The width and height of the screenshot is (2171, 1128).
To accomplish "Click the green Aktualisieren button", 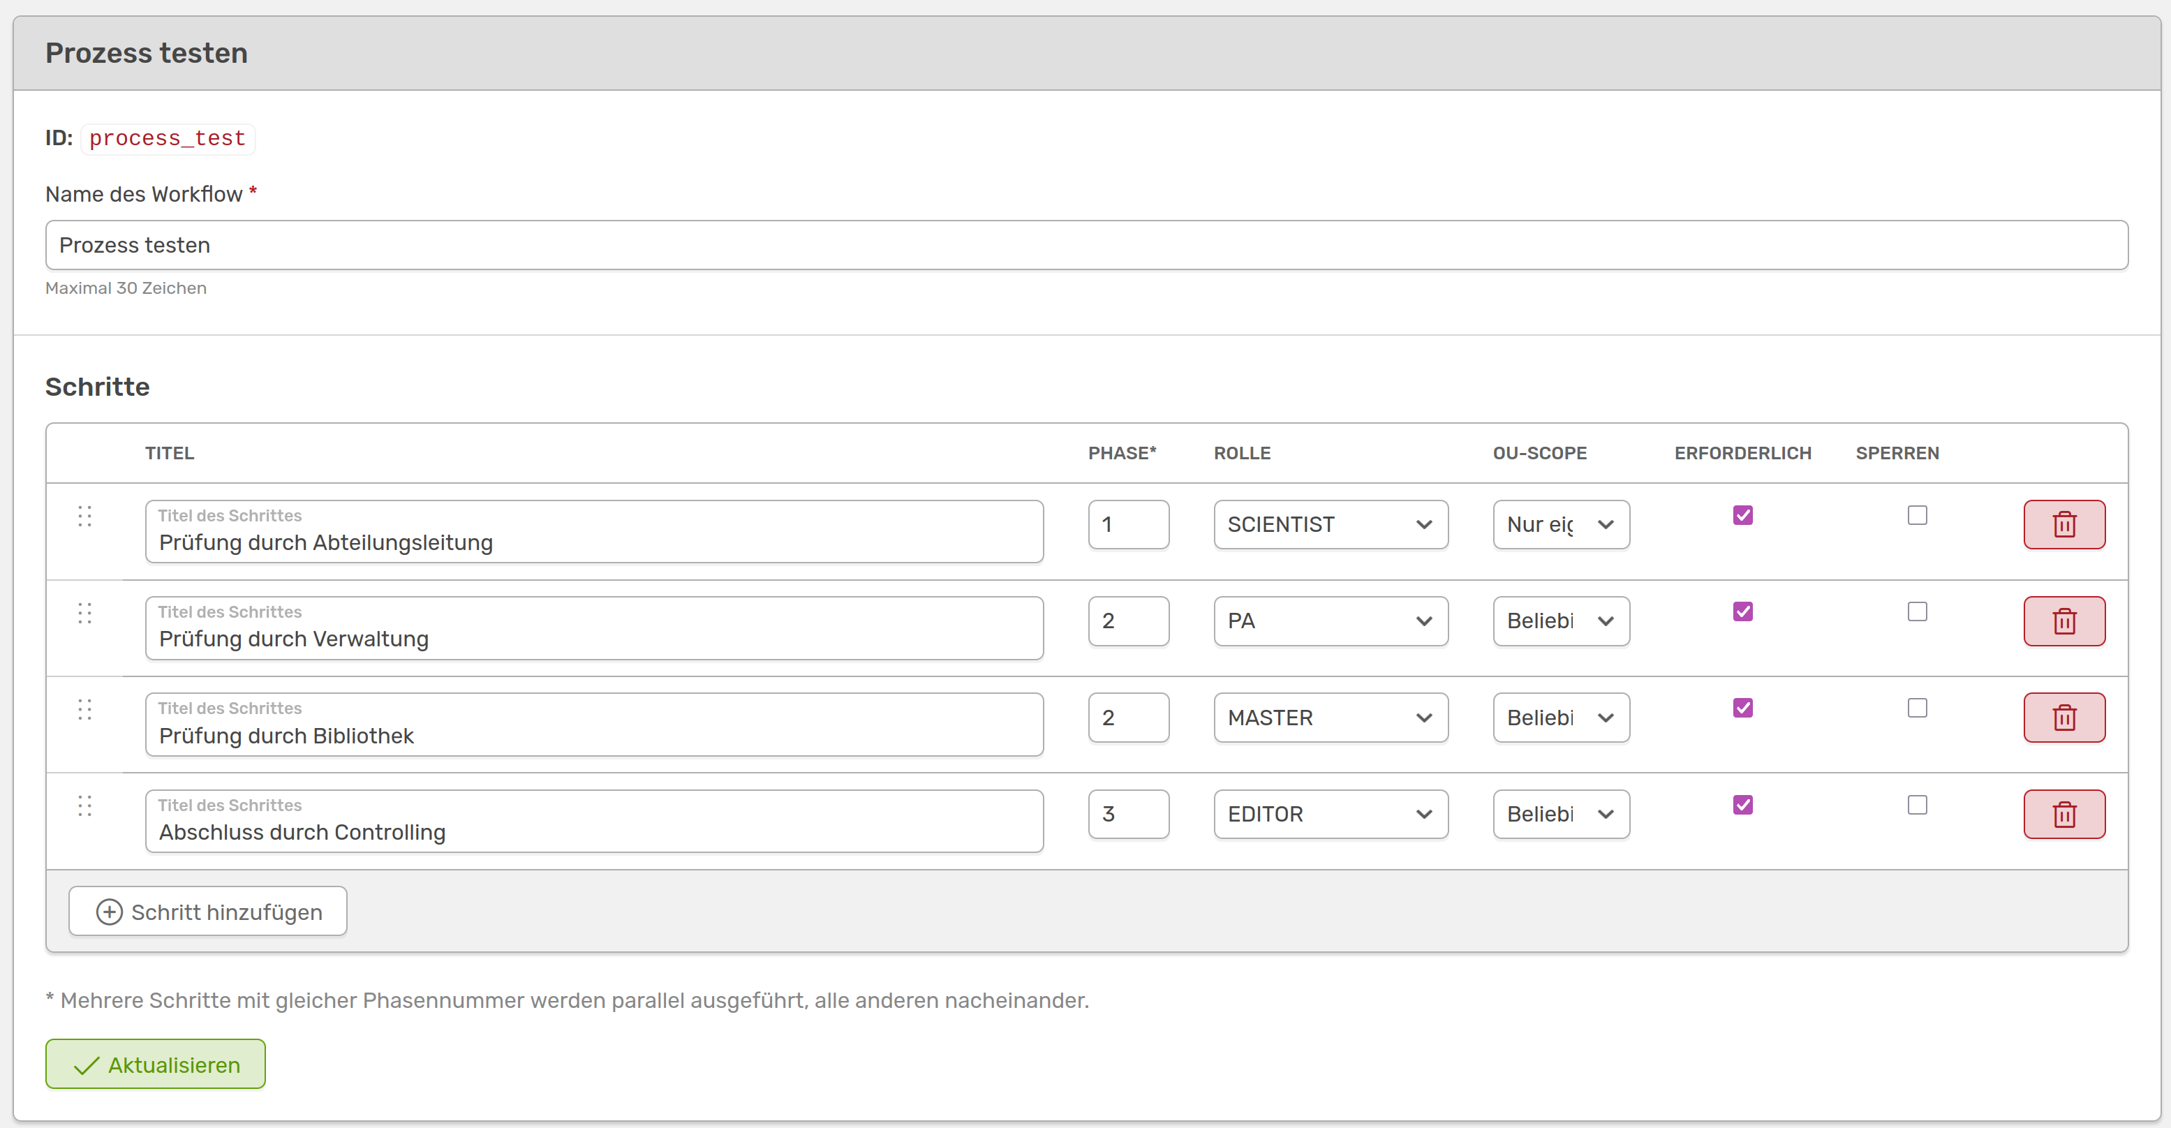I will (155, 1064).
